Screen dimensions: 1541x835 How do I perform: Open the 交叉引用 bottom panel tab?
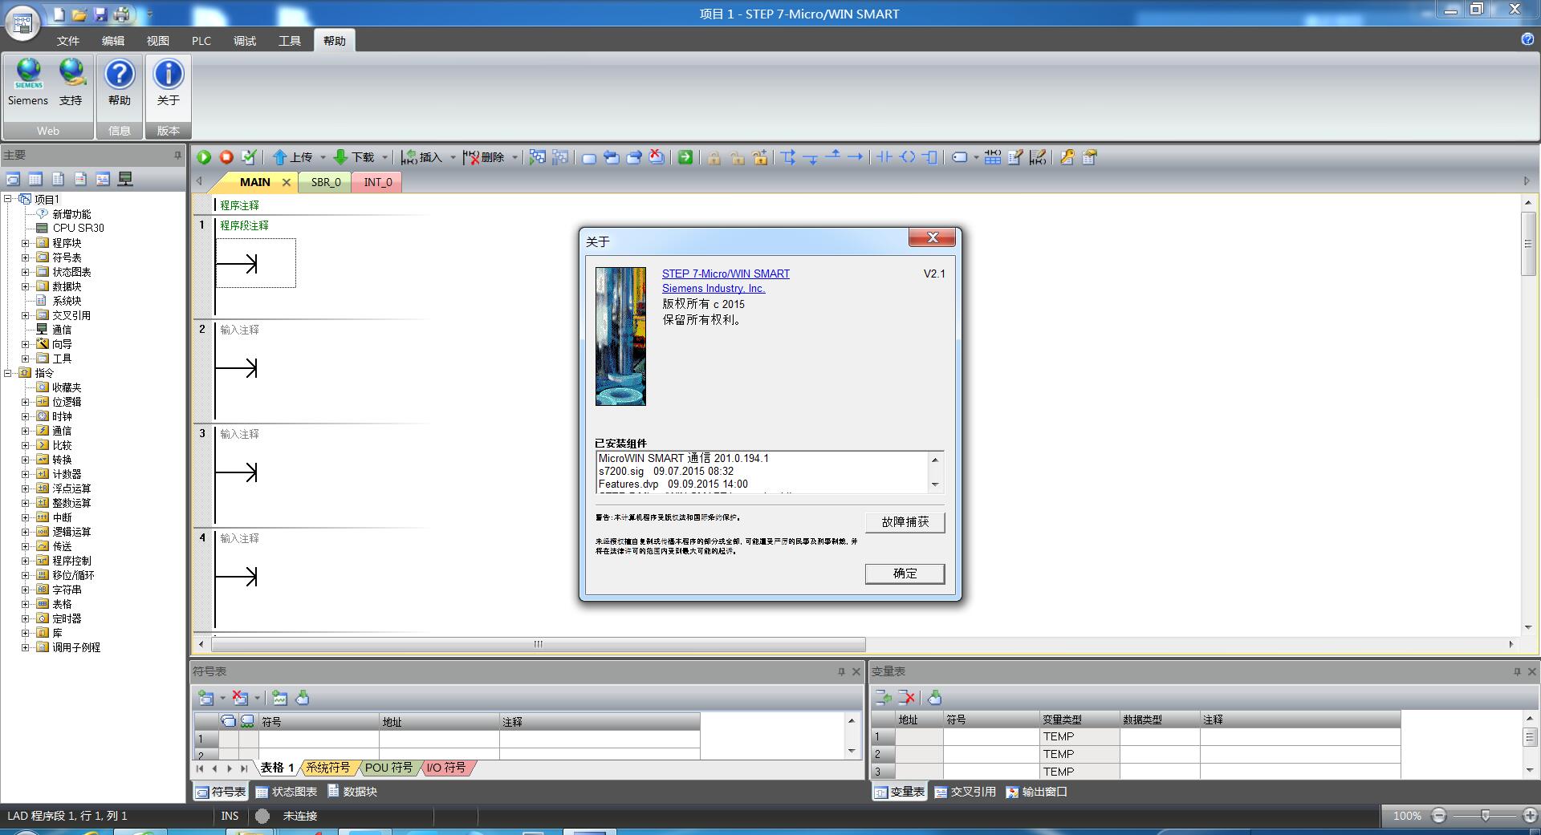[965, 792]
